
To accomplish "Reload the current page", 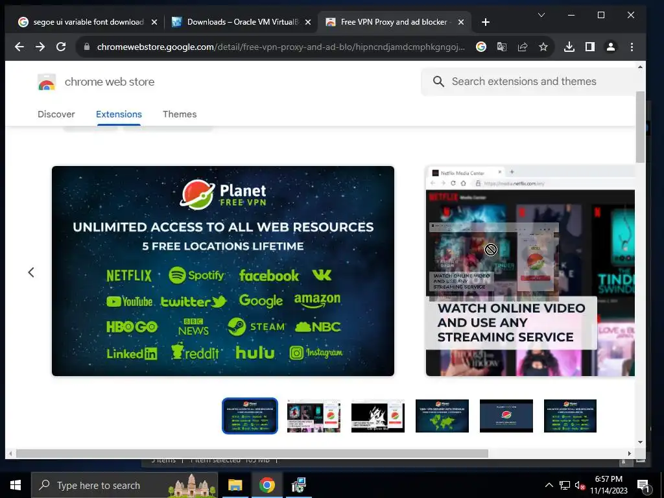I will (61, 47).
